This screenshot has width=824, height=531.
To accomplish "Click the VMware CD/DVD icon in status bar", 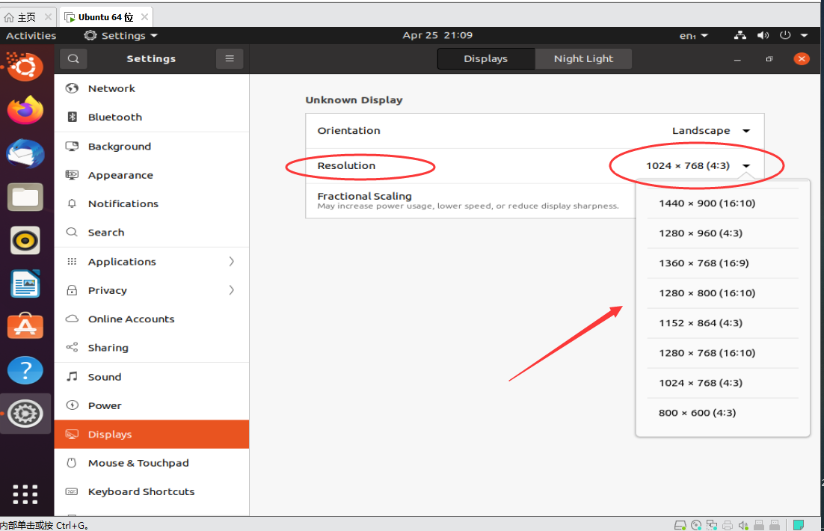I will tap(696, 524).
